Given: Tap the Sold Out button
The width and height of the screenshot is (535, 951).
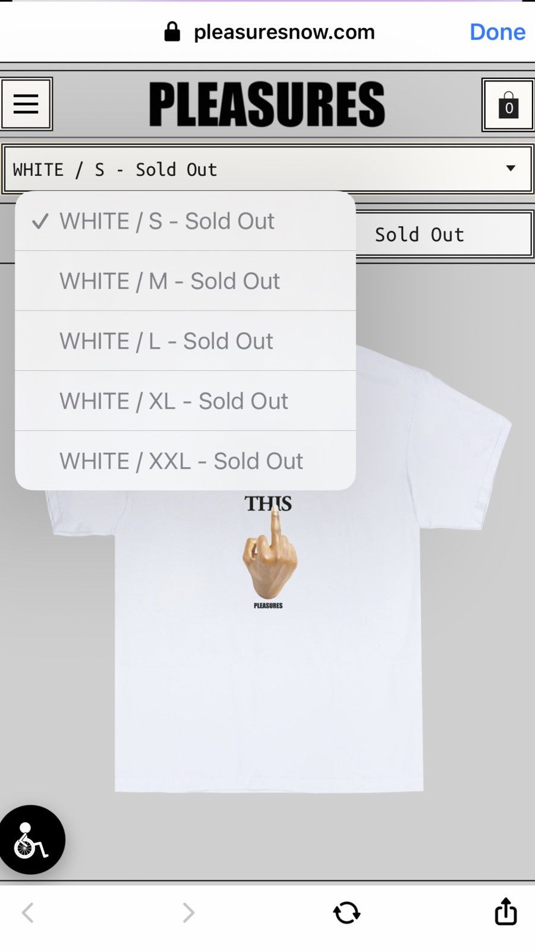Looking at the screenshot, I should tap(444, 234).
